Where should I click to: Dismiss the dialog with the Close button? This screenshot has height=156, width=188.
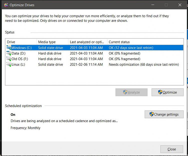click(x=172, y=149)
